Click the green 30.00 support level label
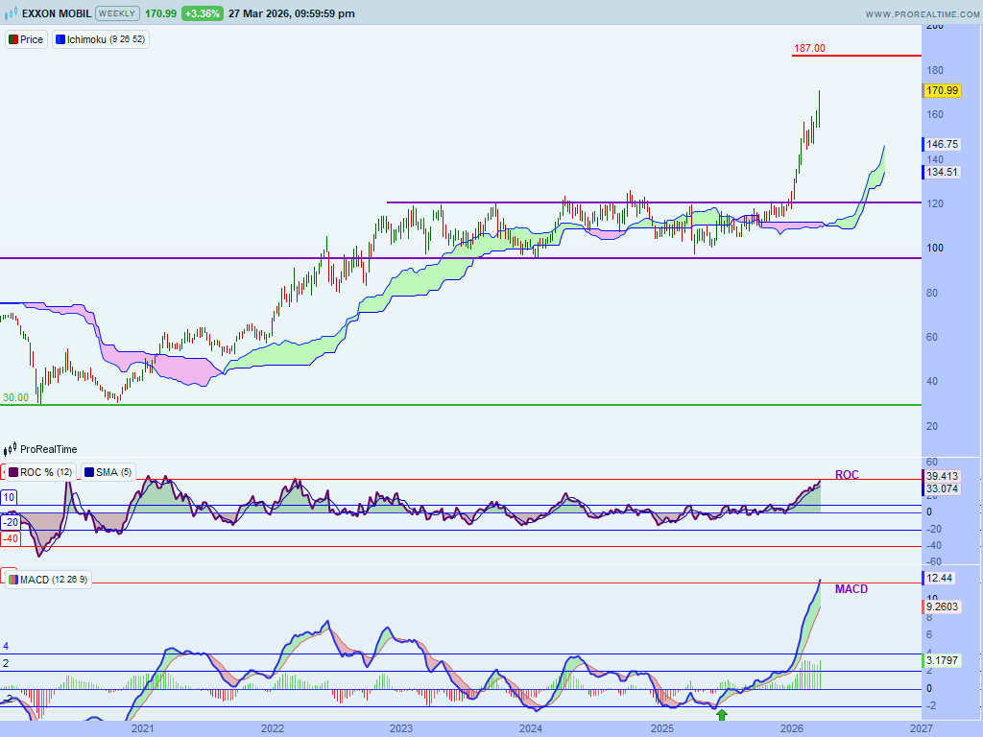Viewport: 983px width, 737px height. pos(14,397)
